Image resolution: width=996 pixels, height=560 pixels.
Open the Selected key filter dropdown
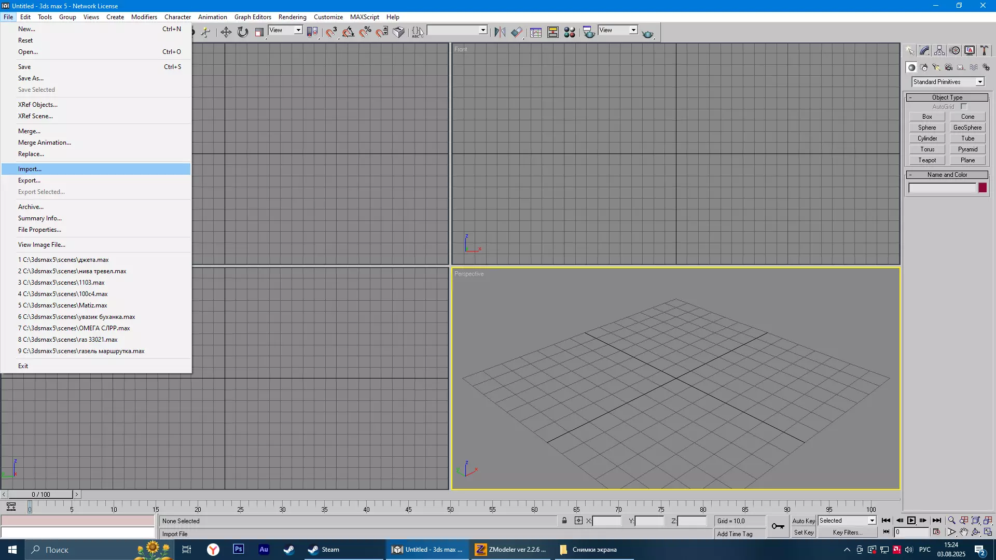[872, 521]
